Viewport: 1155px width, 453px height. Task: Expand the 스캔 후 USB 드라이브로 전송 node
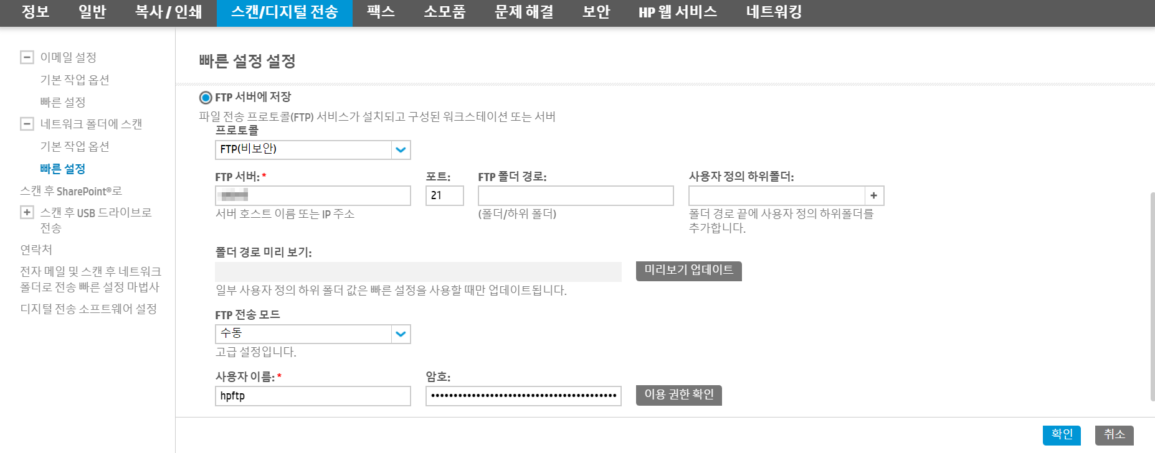[x=27, y=212]
